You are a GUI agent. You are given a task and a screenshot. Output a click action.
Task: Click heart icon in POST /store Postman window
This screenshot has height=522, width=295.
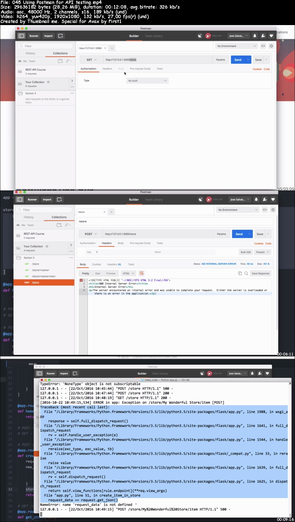tap(273, 199)
